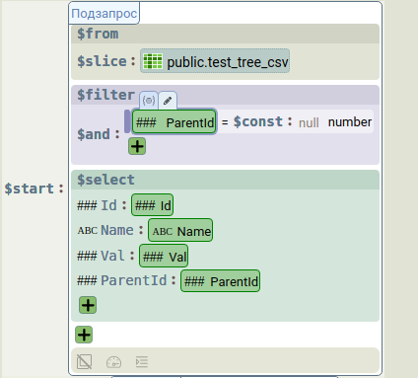Click the number type of the $const
The width and height of the screenshot is (418, 378).
coord(350,122)
